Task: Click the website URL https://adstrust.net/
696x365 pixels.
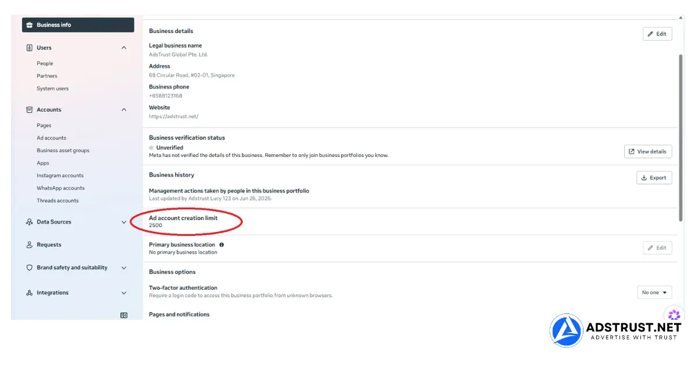Action: coord(173,116)
